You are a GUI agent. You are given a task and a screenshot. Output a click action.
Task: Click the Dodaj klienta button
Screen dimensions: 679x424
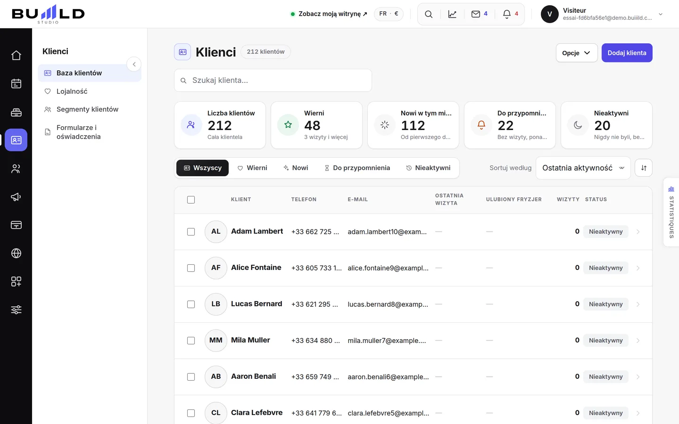coord(627,53)
